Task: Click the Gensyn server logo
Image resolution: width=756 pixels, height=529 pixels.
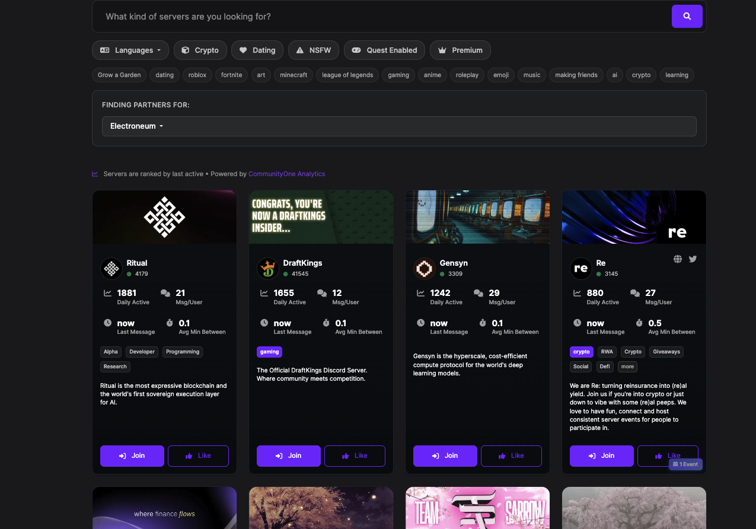Action: [x=425, y=268]
